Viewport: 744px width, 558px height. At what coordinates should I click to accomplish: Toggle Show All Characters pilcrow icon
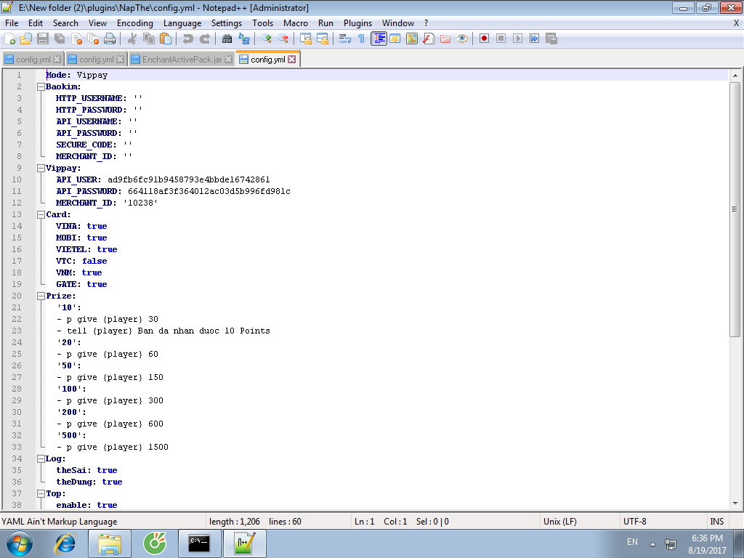(361, 39)
